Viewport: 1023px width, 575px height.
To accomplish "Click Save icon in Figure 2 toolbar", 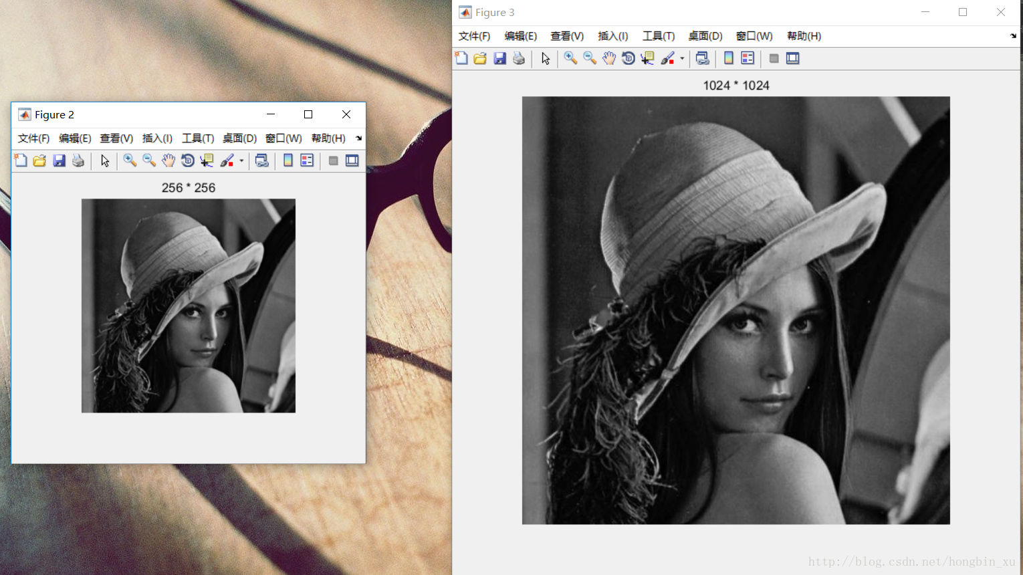I will coord(59,160).
